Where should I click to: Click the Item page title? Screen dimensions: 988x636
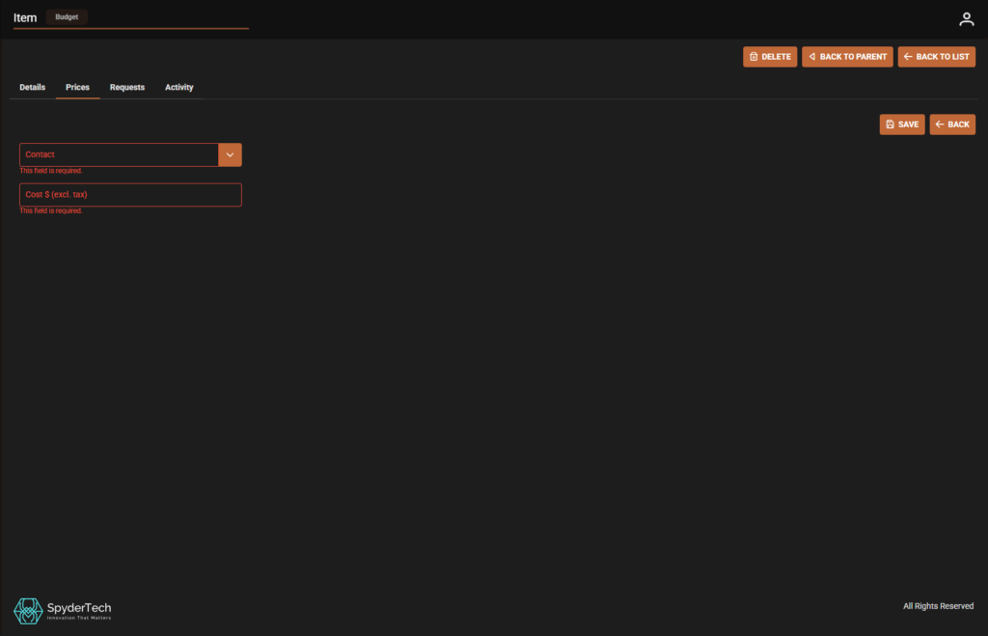[x=25, y=18]
